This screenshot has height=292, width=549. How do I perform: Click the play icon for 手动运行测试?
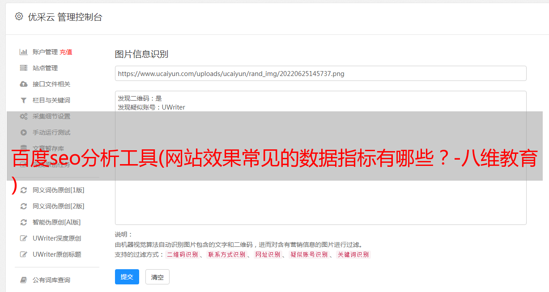24,132
